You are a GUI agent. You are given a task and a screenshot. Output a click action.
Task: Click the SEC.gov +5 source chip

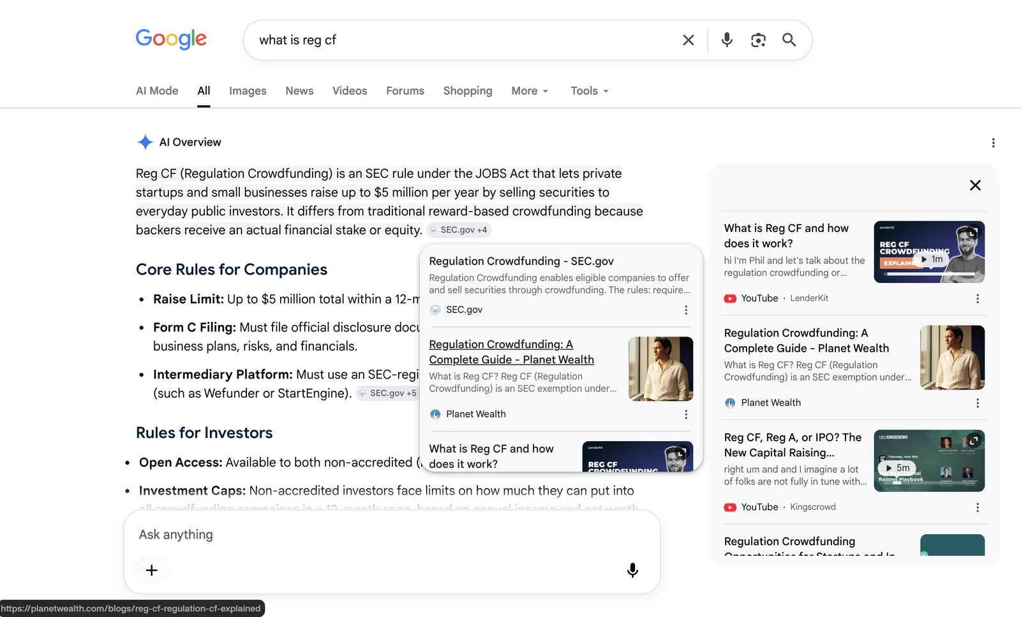(x=387, y=393)
